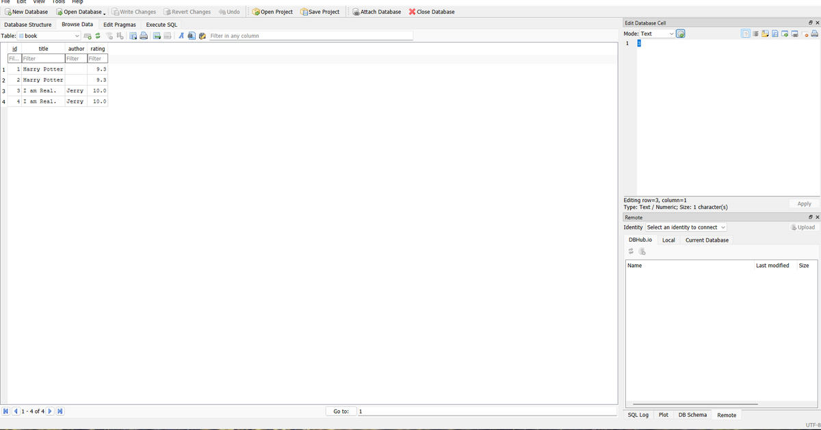This screenshot has width=821, height=430.
Task: Click the Close Database toolbar button
Action: click(432, 12)
